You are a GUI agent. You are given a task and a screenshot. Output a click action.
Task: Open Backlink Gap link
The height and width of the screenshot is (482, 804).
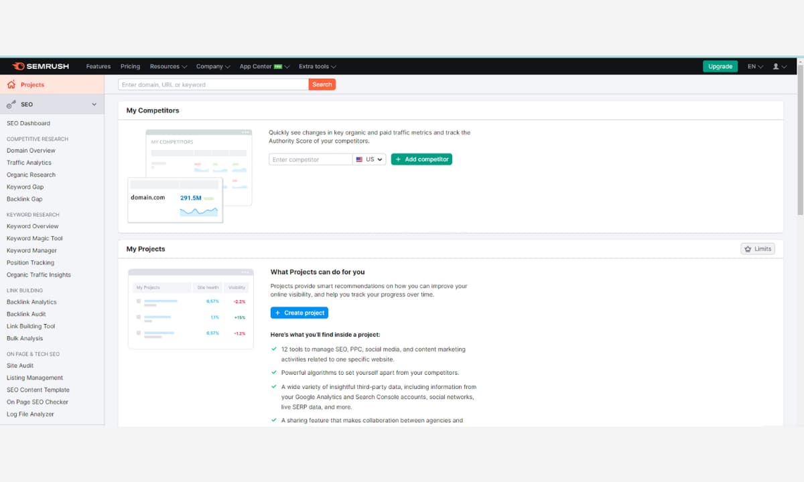pos(24,199)
